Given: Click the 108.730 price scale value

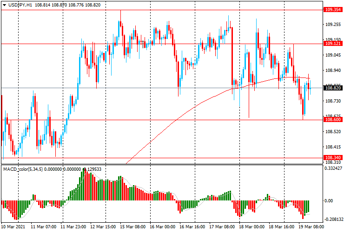Looking at the screenshot, I should pos(333,101).
